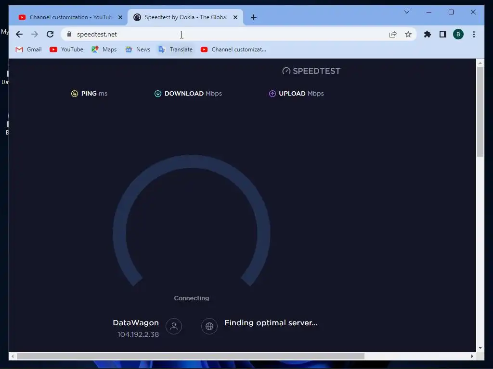This screenshot has height=369, width=493.
Task: Click the purple Upload arrow icon
Action: click(x=272, y=94)
